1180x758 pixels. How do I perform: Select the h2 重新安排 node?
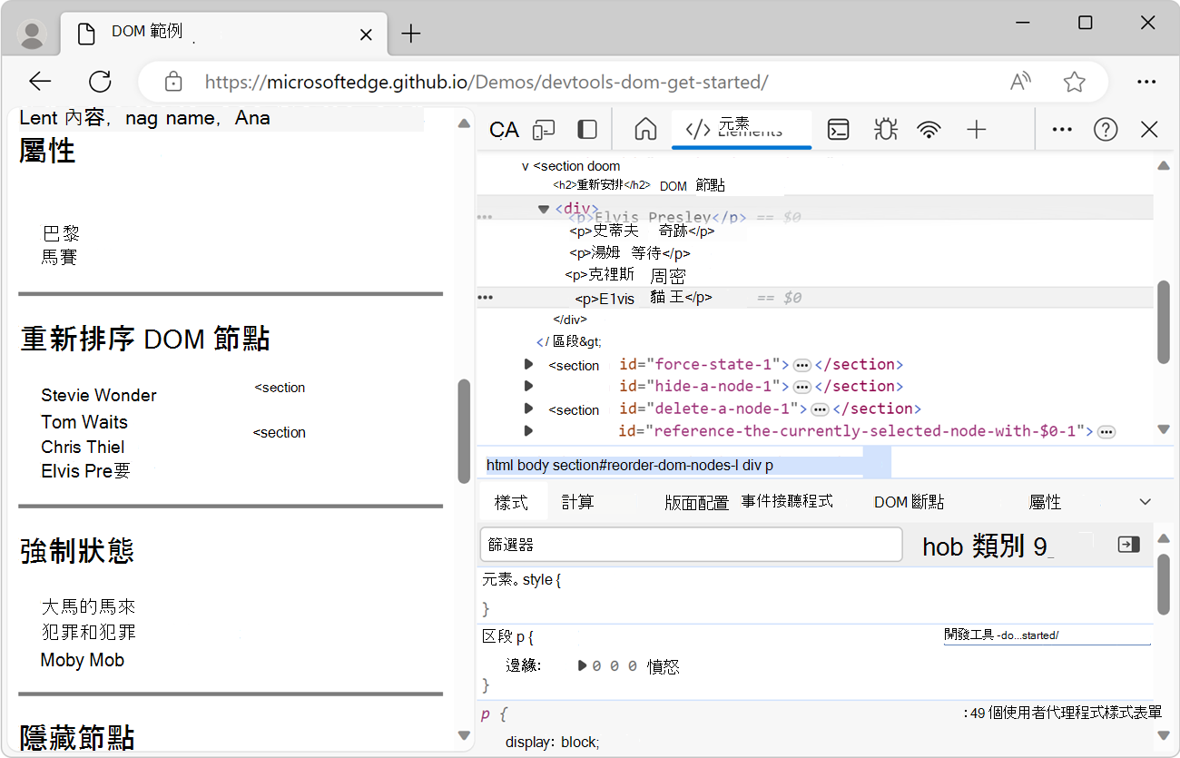[x=602, y=185]
